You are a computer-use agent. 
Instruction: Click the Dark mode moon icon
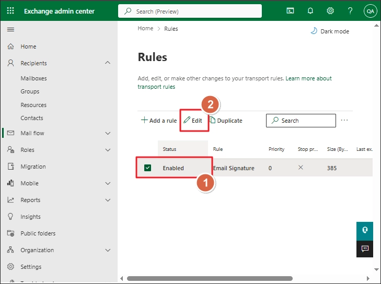[314, 31]
